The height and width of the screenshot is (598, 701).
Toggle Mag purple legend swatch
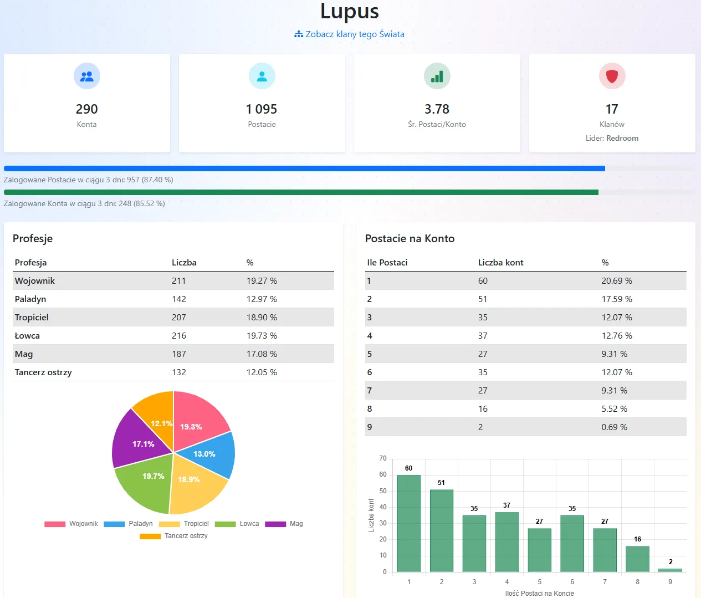pos(275,524)
